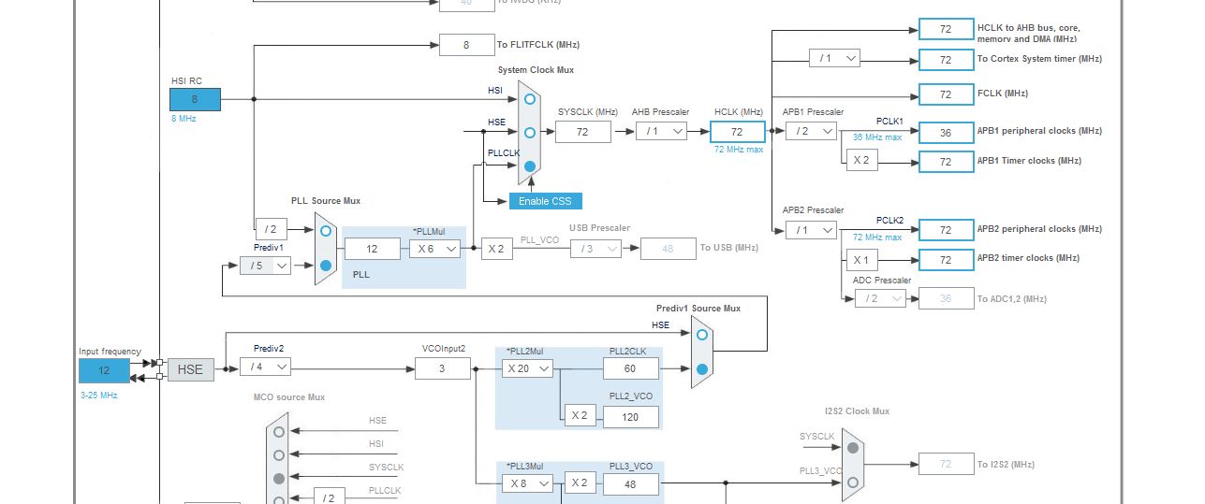Open the PLLMul X 6 dropdown
The image size is (1205, 504).
pos(435,249)
